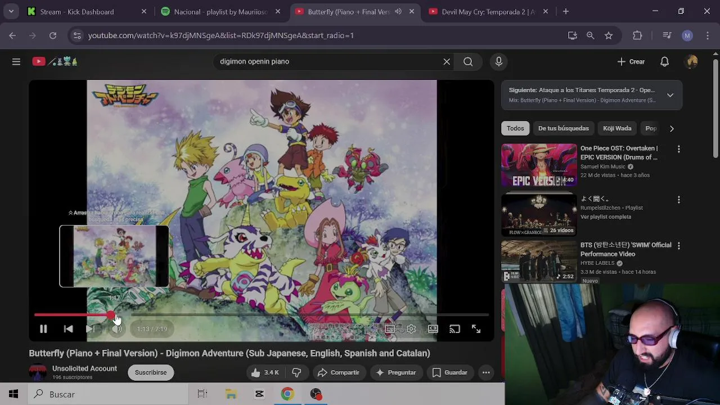Save video with Guardar
Screen dimensions: 720x405
click(x=449, y=372)
